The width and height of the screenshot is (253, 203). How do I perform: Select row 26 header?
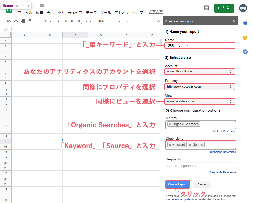point(6,173)
